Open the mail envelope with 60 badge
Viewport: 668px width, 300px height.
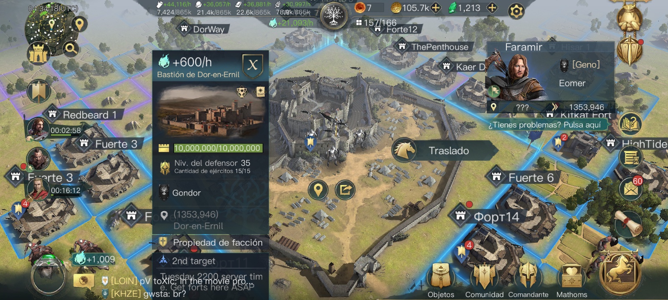coord(630,189)
